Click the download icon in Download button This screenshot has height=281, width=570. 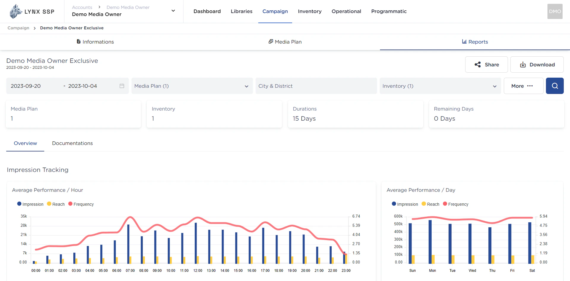(523, 65)
